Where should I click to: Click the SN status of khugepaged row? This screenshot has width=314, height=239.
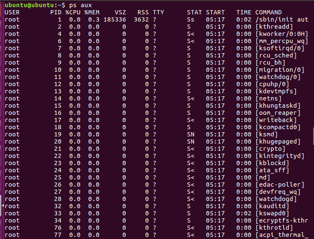pos(191,141)
